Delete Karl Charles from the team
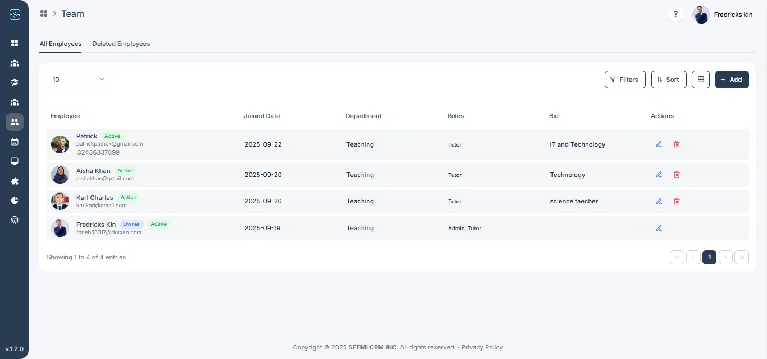The image size is (767, 359). pyautogui.click(x=677, y=201)
